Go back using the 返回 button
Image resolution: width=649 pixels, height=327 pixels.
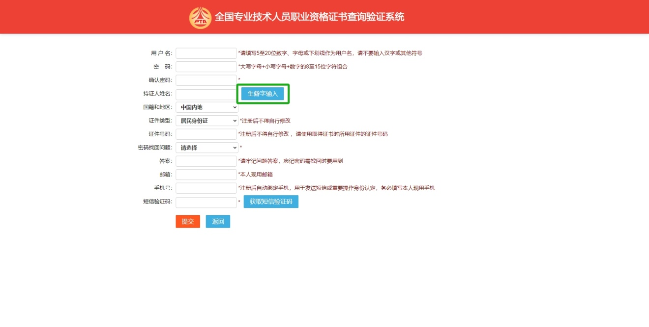(x=218, y=222)
